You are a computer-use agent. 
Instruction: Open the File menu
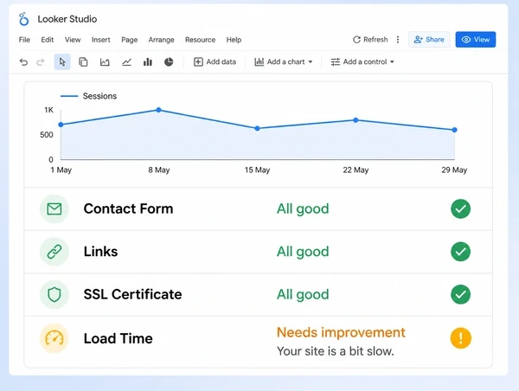coord(24,40)
